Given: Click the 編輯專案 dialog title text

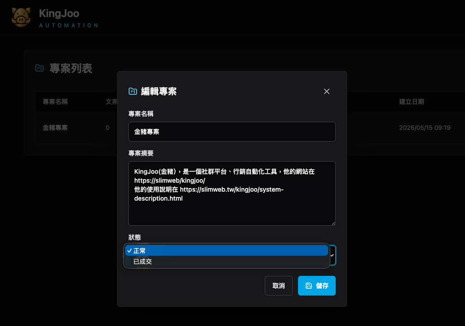Looking at the screenshot, I should click(x=158, y=91).
